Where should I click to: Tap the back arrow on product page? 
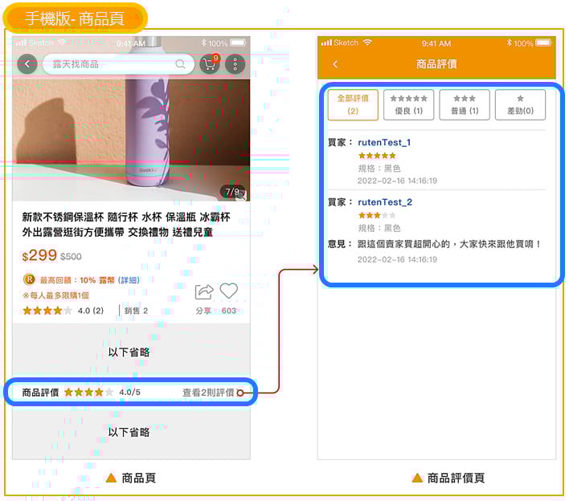(28, 64)
